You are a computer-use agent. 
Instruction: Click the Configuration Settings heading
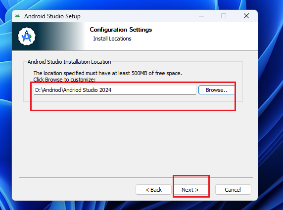point(121,30)
